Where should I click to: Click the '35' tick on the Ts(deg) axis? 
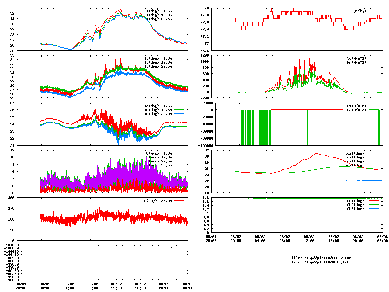click(x=12, y=55)
